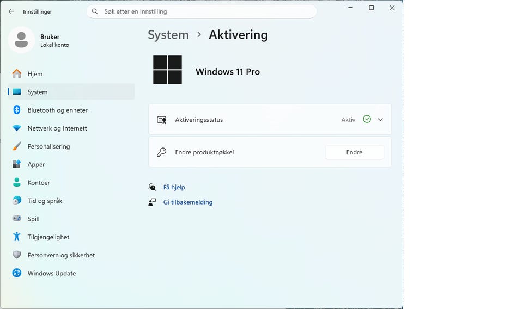Image resolution: width=523 pixels, height=309 pixels.
Task: Click the Windows 11 Pro edition text
Action: click(x=228, y=72)
